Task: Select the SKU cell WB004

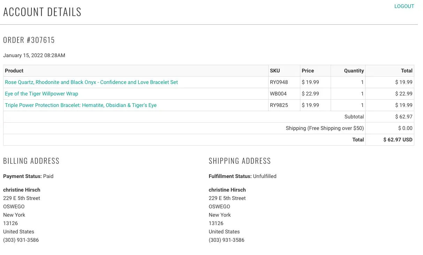Action: click(x=278, y=94)
